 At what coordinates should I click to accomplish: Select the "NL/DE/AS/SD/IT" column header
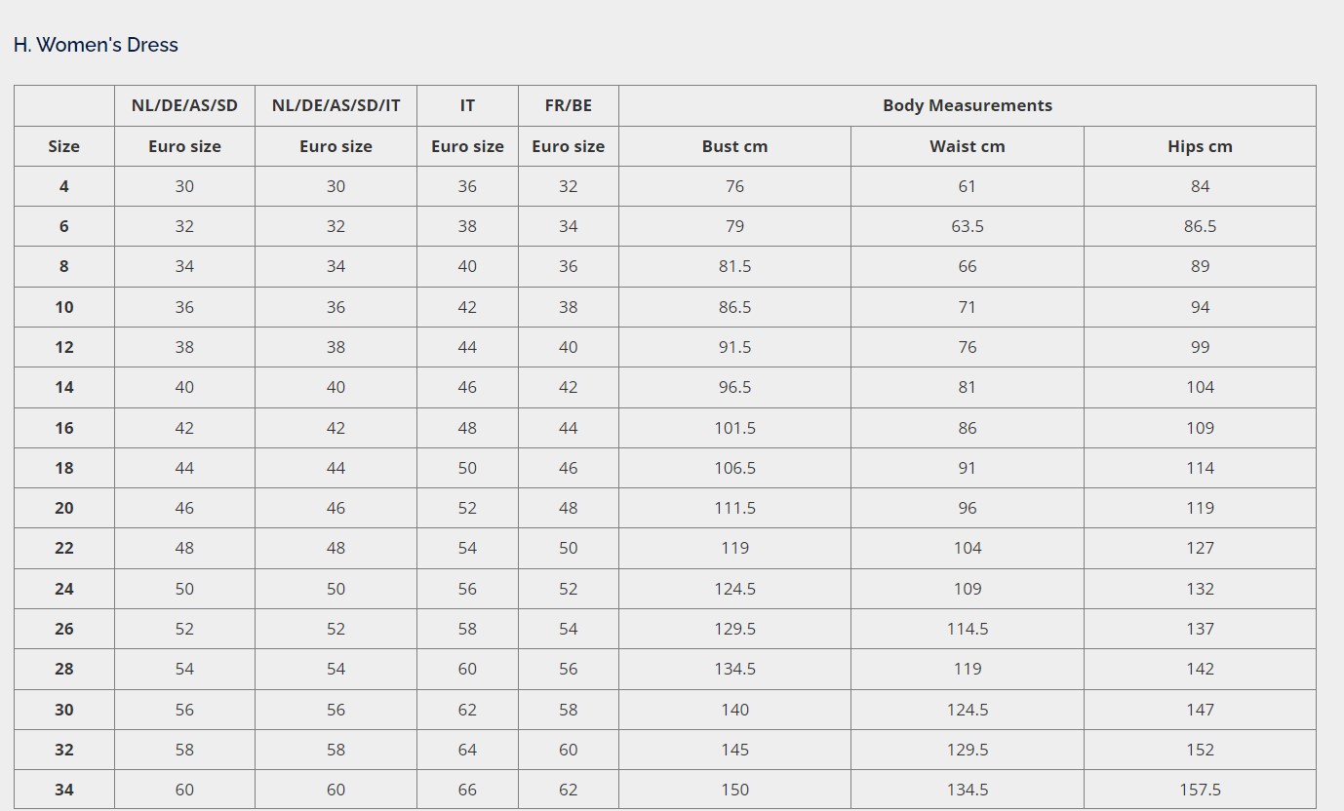pyautogui.click(x=336, y=105)
